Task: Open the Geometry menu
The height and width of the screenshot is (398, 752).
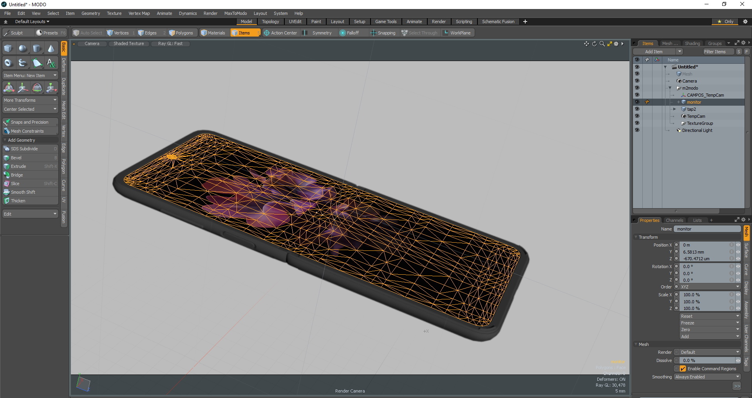Action: click(90, 13)
